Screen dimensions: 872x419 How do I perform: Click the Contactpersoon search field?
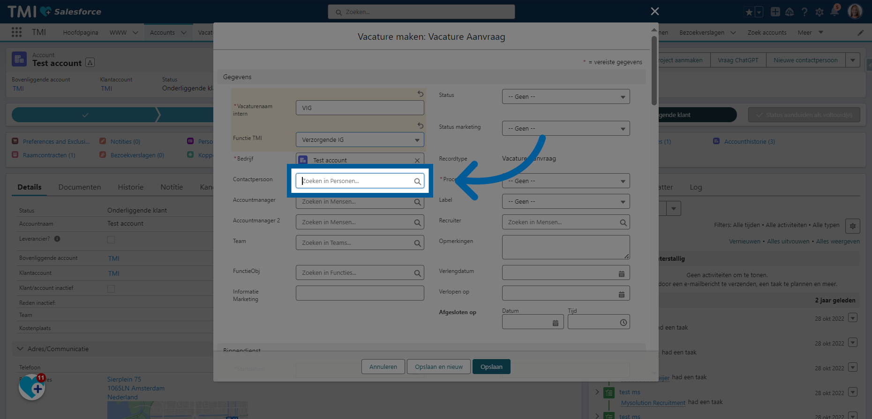pyautogui.click(x=356, y=181)
